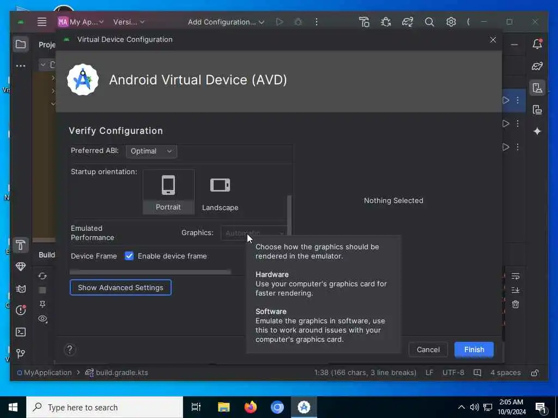Open the Logcat cat icon
The image size is (558, 418).
pos(21,288)
